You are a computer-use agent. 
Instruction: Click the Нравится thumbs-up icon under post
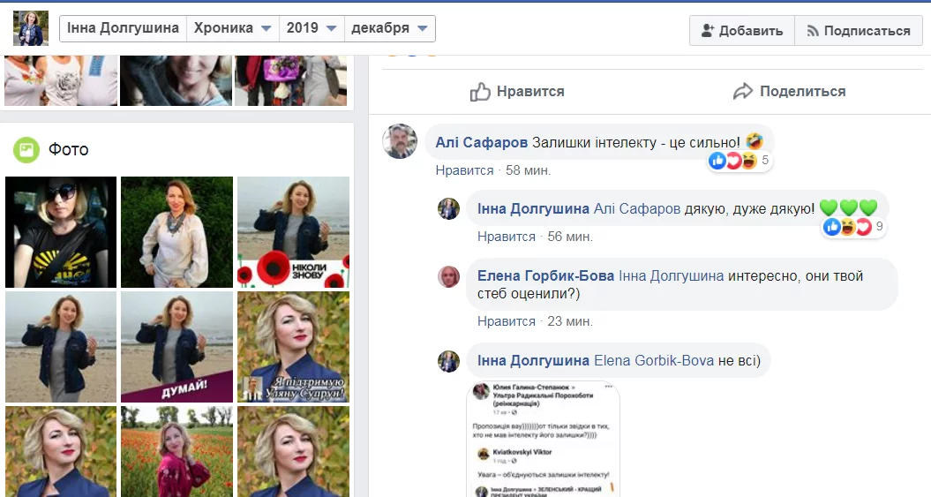(x=480, y=92)
